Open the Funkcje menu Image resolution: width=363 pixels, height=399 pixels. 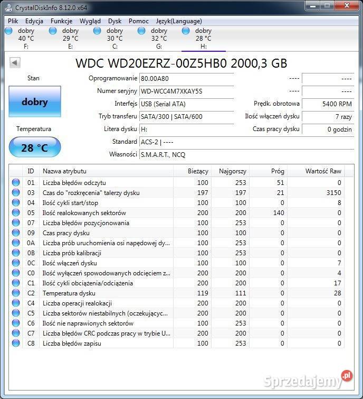[x=62, y=21]
